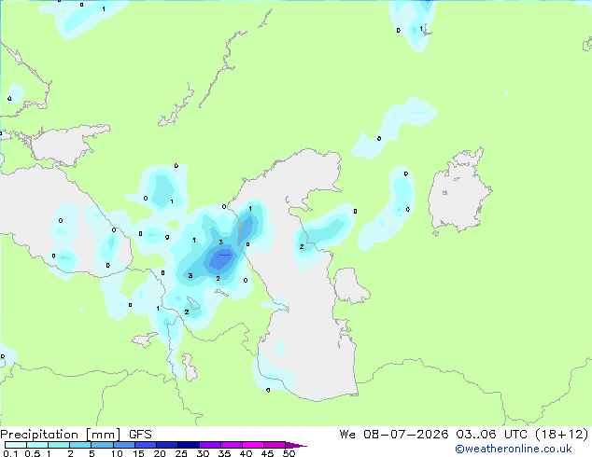Viewport: 592px width, 457px height.
Task: Click the date text '08-07-2026'
Action: (x=406, y=435)
